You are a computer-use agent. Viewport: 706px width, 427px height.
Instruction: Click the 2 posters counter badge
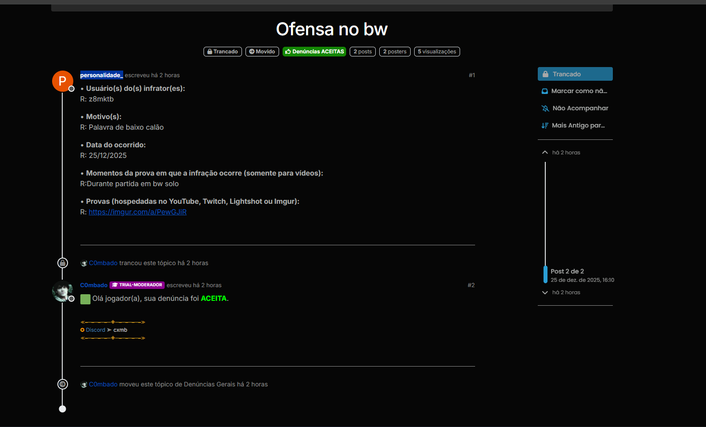[x=395, y=52]
